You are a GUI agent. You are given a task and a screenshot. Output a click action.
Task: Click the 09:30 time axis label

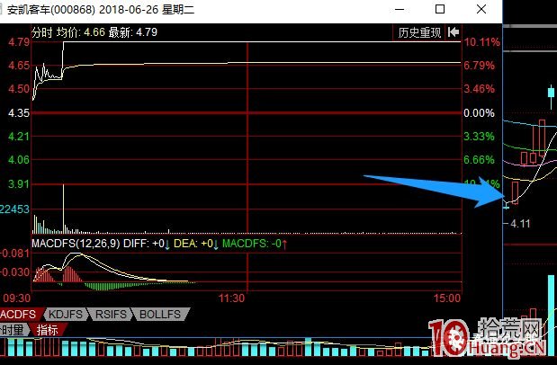17,298
